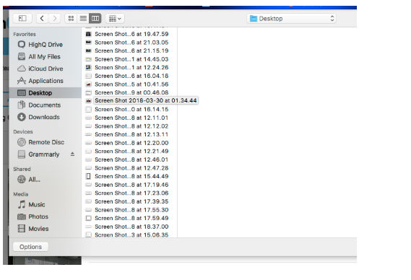
Task: Go back with the left chevron
Action: coord(42,18)
